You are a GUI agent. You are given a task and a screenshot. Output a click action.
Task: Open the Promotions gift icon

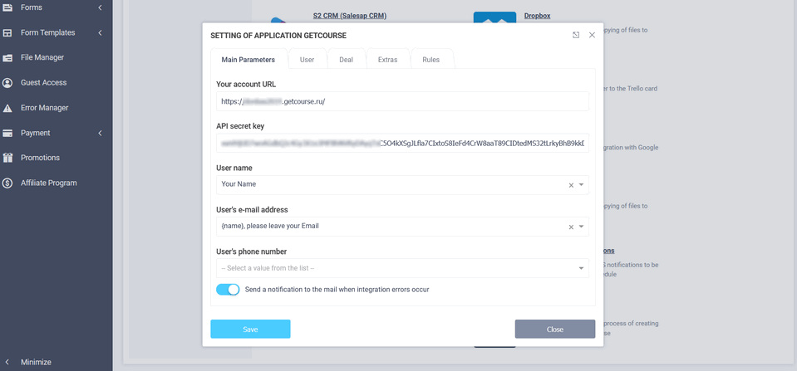7,158
